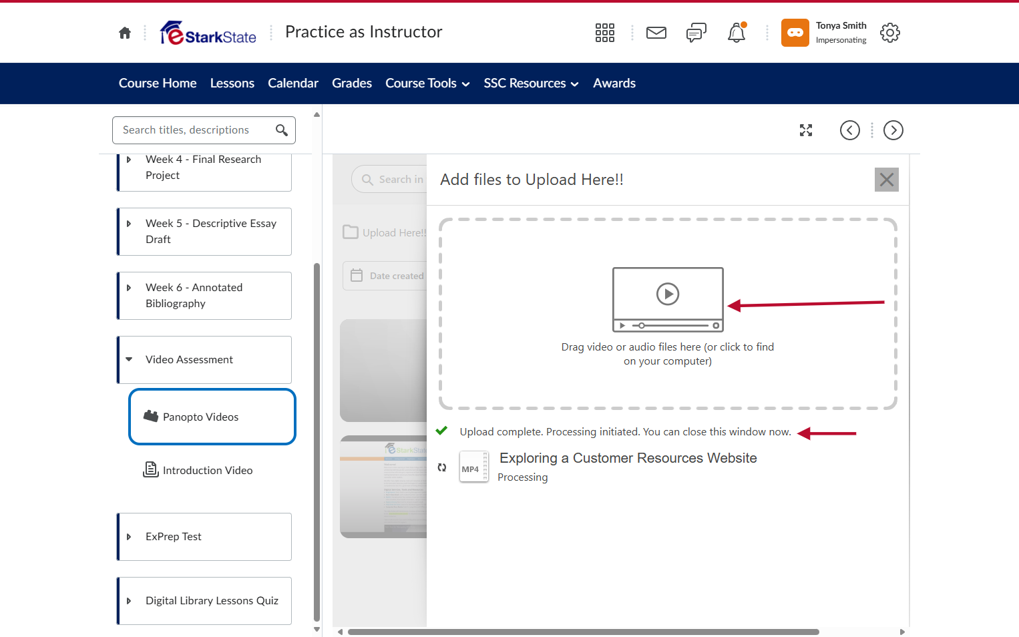
Task: Open the course selector grid icon
Action: click(x=605, y=33)
